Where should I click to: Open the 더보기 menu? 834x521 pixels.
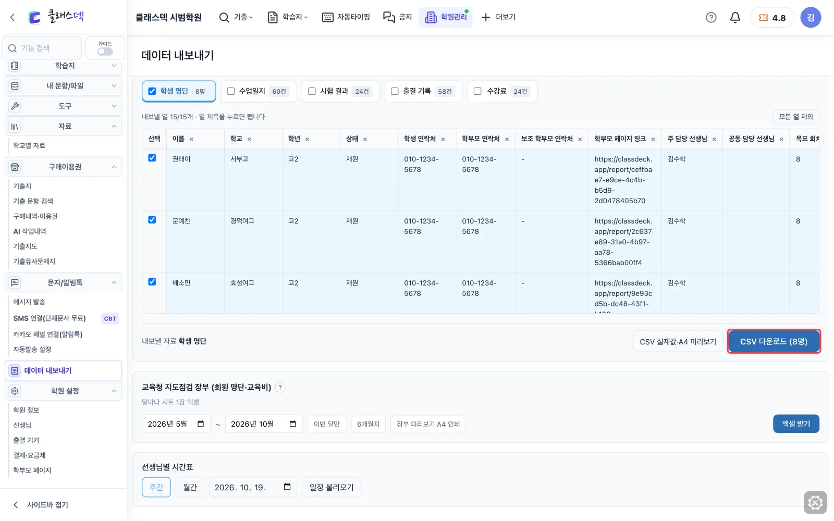coord(498,17)
